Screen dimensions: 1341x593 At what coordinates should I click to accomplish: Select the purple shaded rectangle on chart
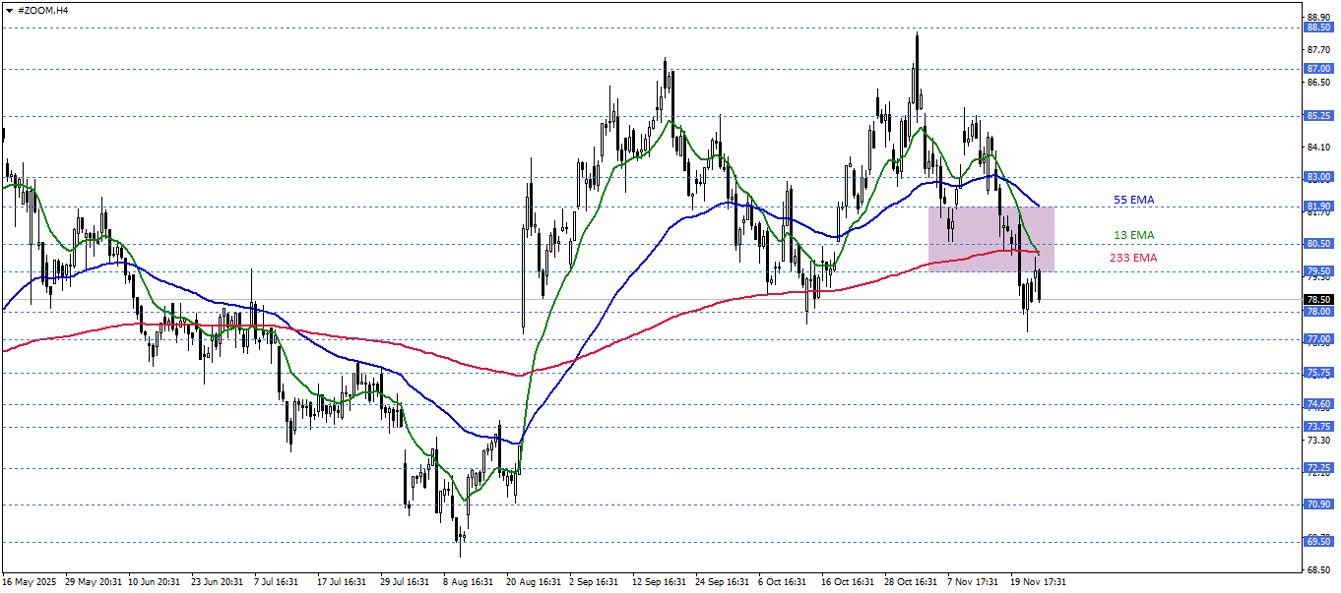991,239
